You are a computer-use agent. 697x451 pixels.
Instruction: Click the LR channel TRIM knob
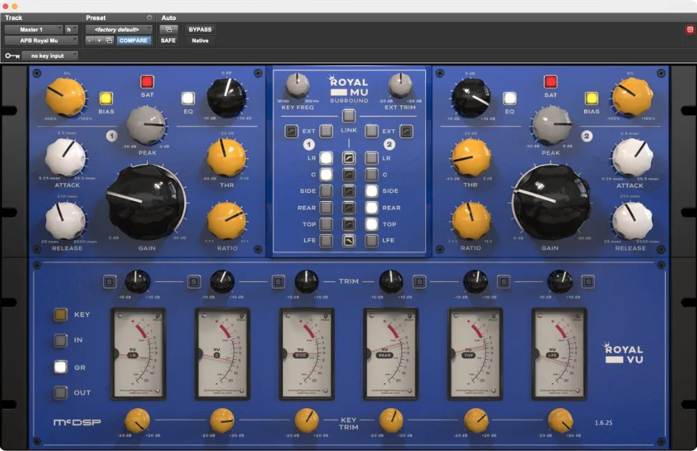click(137, 281)
